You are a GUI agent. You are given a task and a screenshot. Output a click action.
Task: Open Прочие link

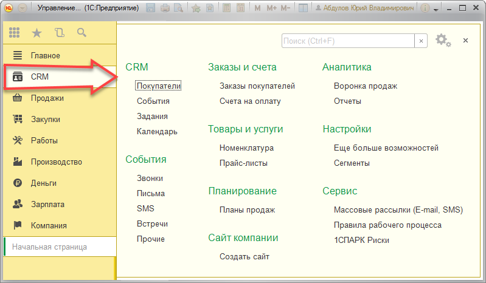coord(151,239)
